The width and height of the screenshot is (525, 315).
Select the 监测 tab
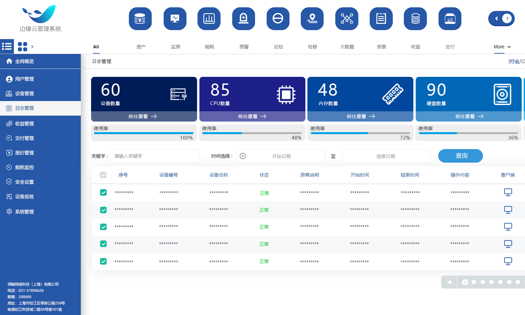coord(176,47)
